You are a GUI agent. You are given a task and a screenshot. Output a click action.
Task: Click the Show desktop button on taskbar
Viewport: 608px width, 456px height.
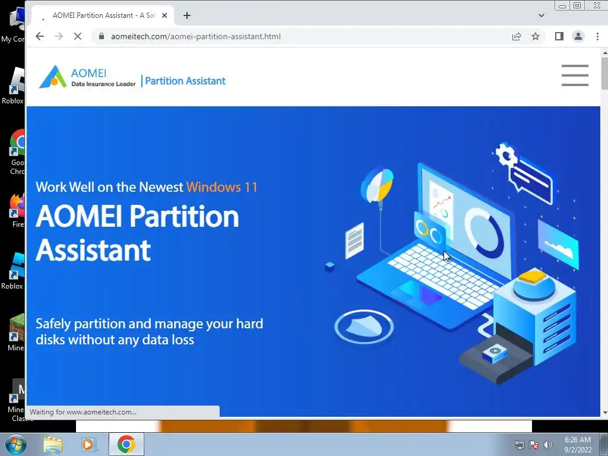604,444
